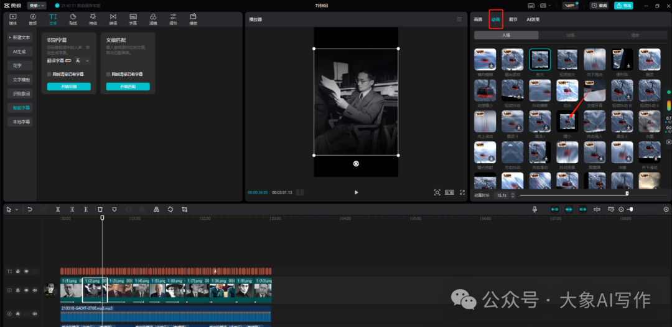Open the 字幕 captions panel icon
Screen dimensions: 672x327
pos(133,19)
